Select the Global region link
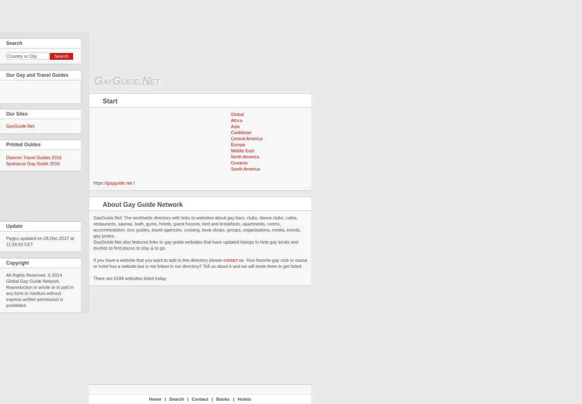 (x=237, y=114)
